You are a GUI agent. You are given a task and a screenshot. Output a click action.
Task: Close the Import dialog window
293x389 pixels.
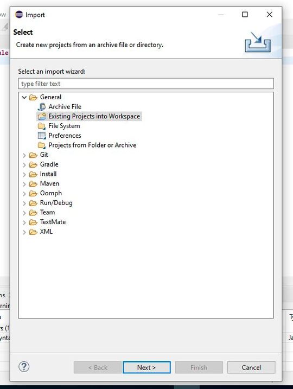tap(270, 15)
